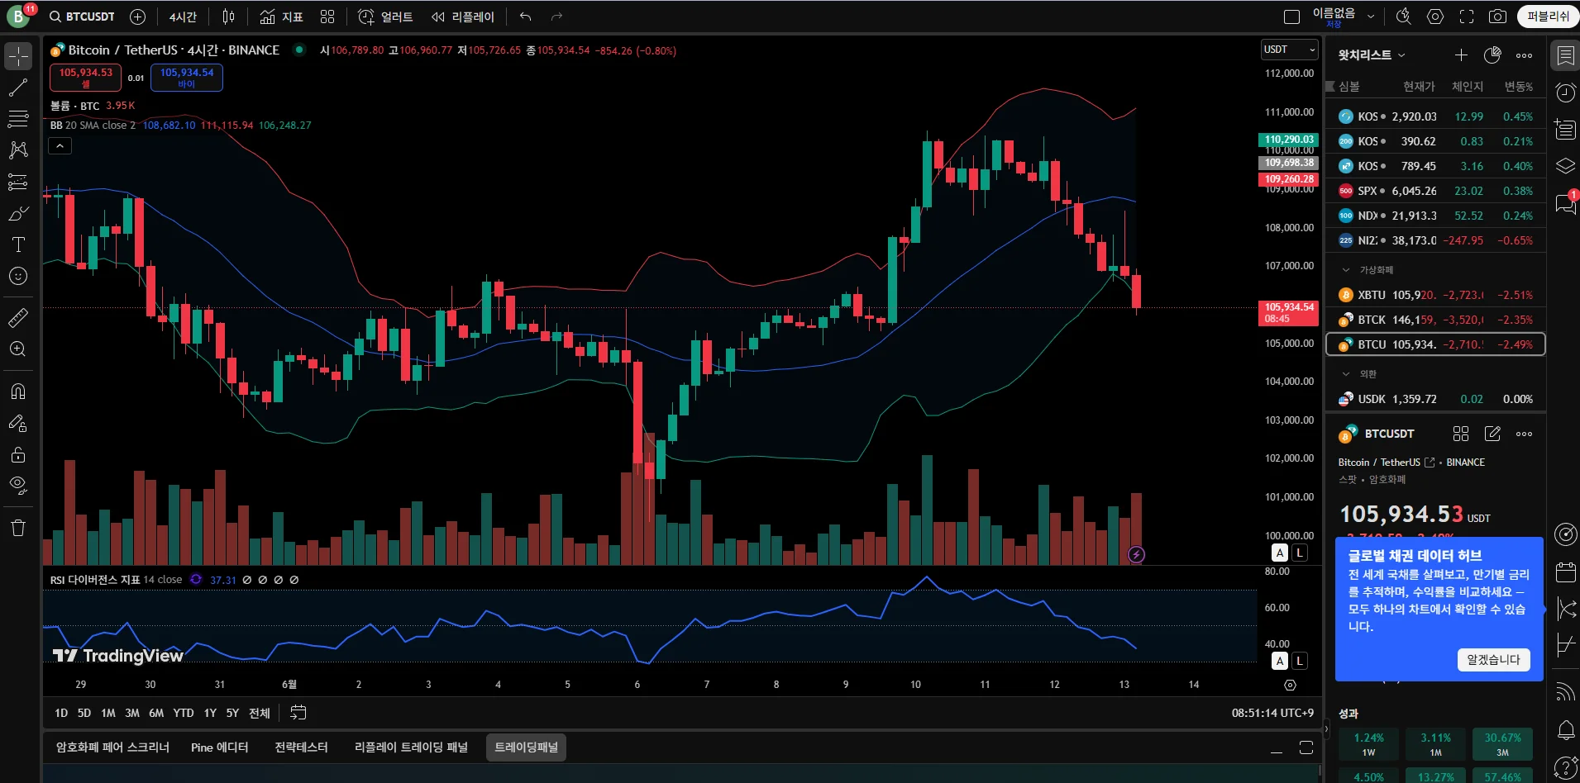Hide all drawings with the eye icon
1580x783 pixels.
[x=18, y=486]
